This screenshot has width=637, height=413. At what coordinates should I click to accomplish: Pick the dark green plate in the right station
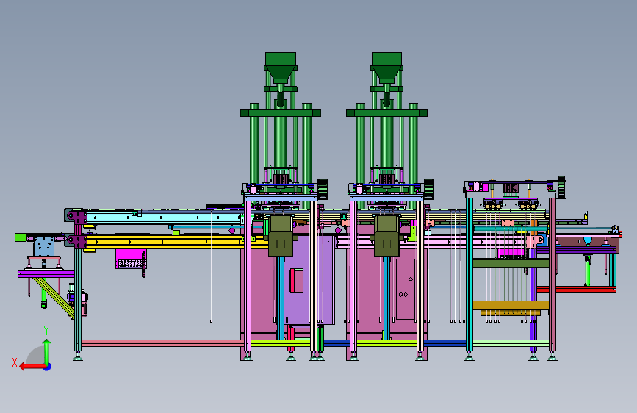coord(511,263)
